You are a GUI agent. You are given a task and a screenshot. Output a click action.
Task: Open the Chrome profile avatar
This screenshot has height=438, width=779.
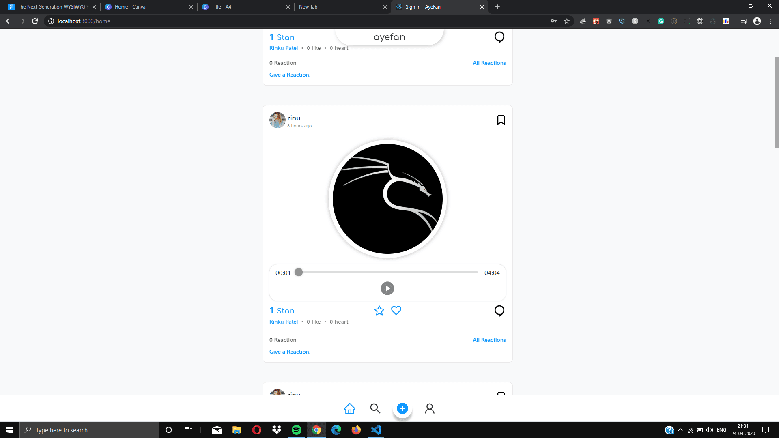(x=757, y=21)
